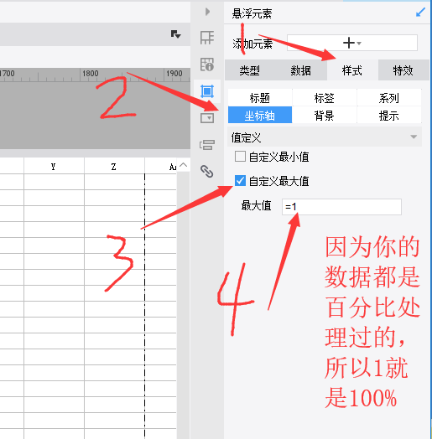Click the blue arrow icon beside 悬浮元素
This screenshot has width=432, height=439.
point(420,13)
